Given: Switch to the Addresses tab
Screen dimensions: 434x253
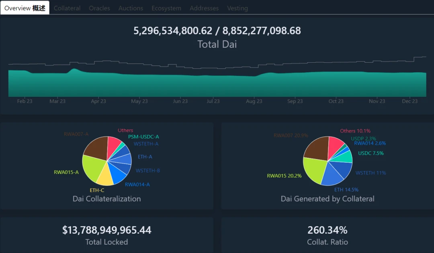Looking at the screenshot, I should tap(204, 8).
